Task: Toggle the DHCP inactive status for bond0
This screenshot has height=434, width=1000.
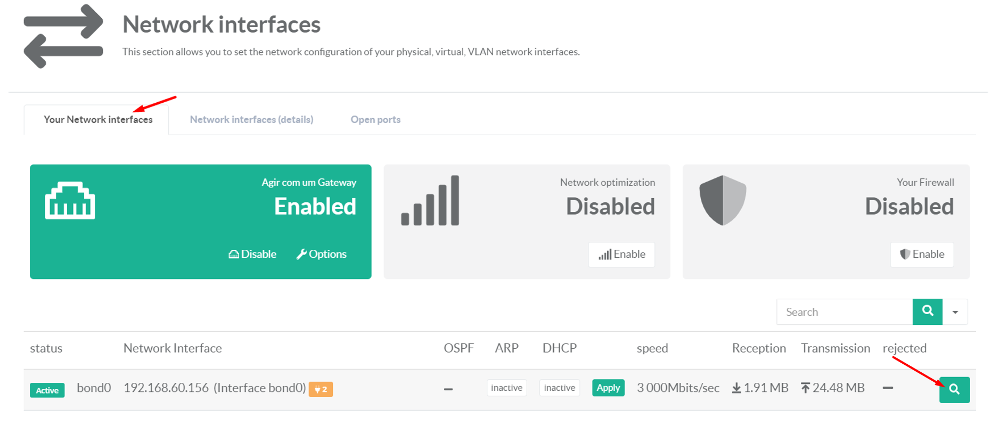Action: coord(559,388)
